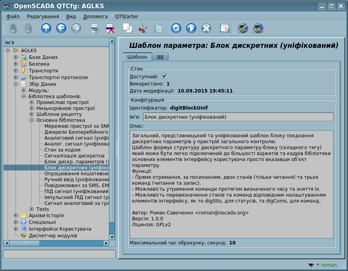Open the 'Допомога' menu

click(95, 17)
